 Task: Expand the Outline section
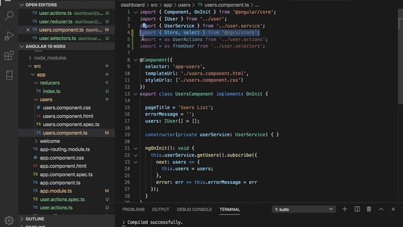tap(22, 219)
